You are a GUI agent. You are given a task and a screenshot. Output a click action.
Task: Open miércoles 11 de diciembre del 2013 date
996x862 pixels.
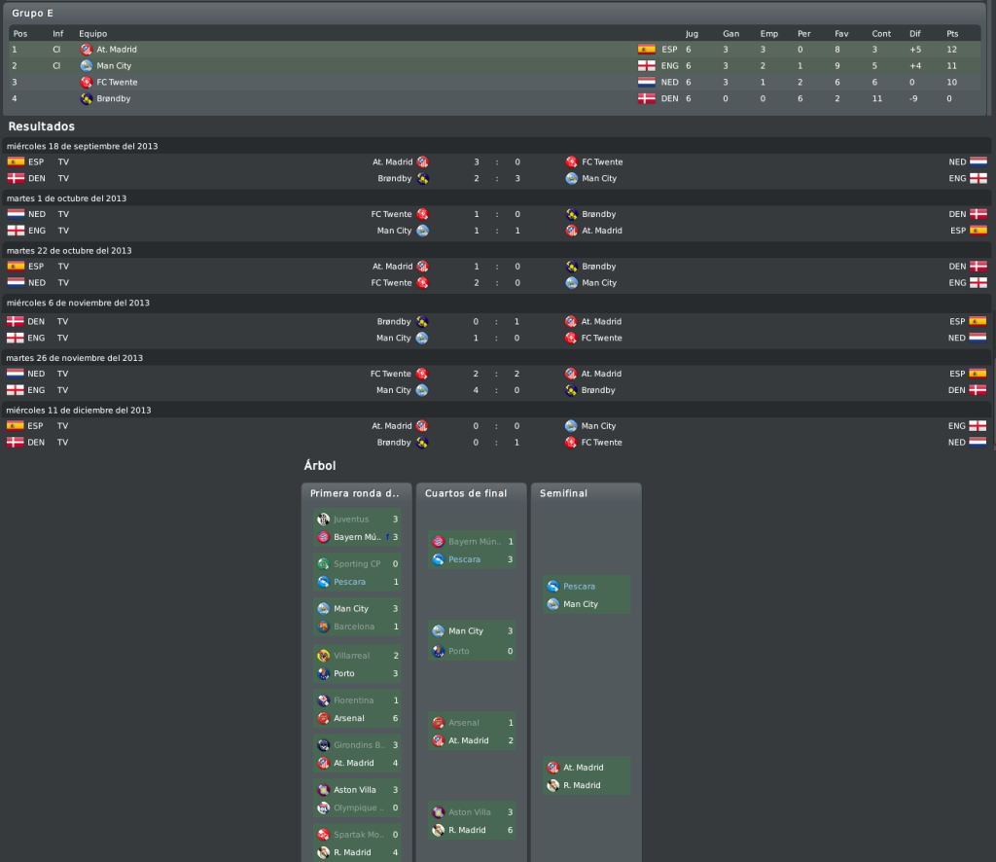(x=79, y=411)
